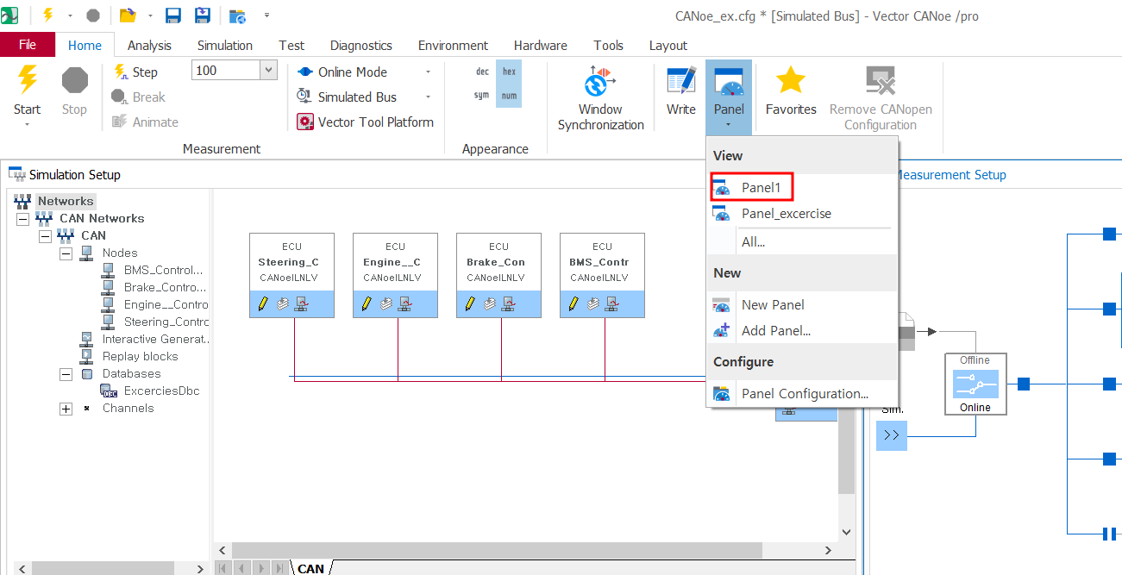The height and width of the screenshot is (575, 1122).
Task: Switch to the Diagnostics ribbon tab
Action: (361, 46)
